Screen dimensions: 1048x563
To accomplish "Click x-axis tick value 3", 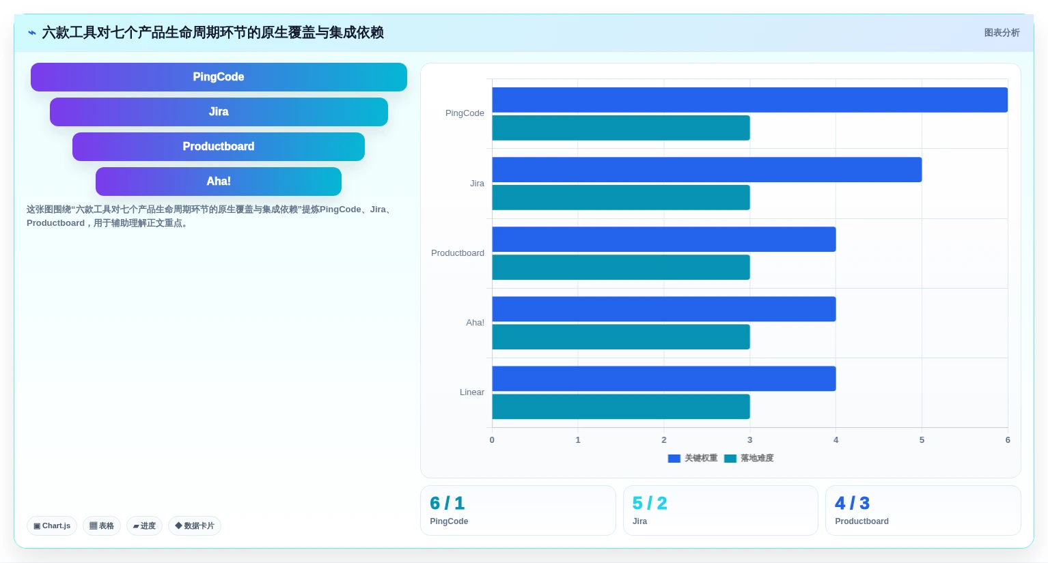I will pos(750,440).
